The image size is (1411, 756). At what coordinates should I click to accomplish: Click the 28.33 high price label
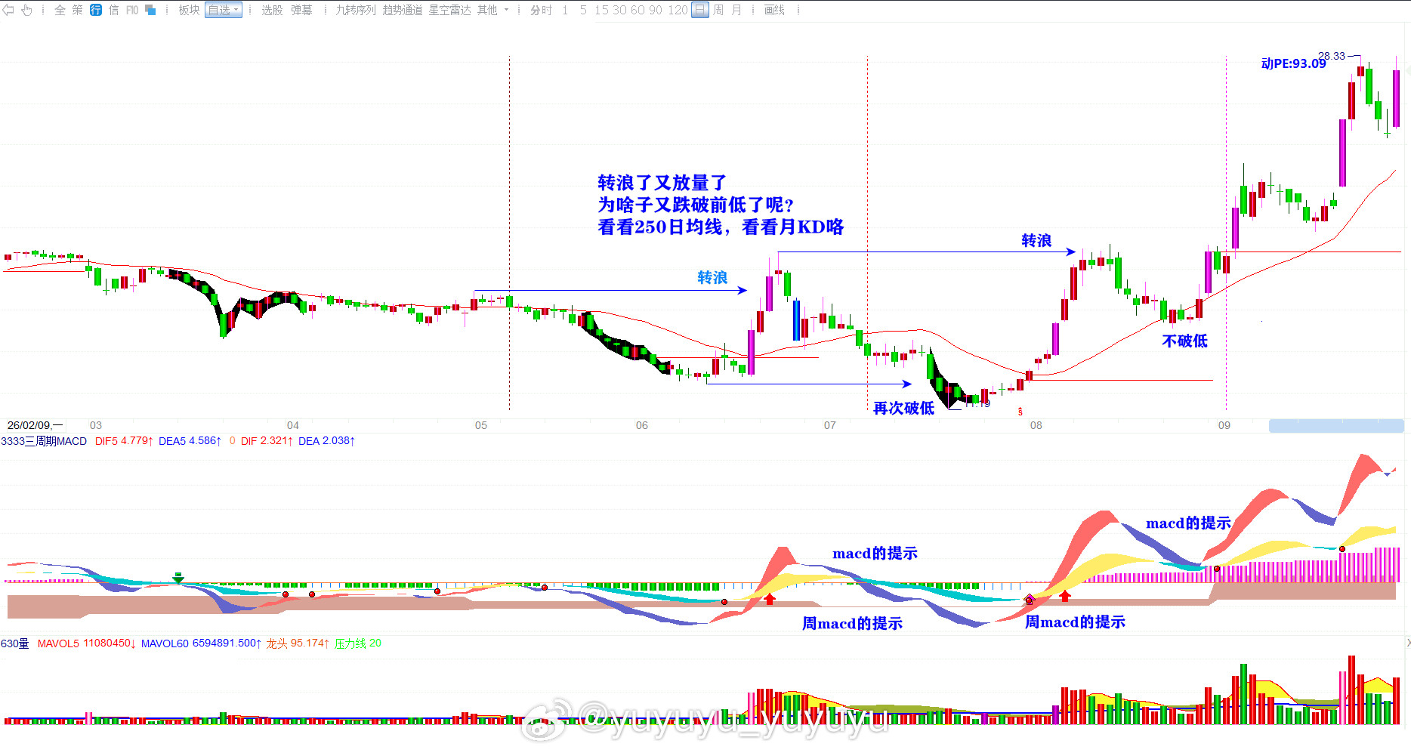[1332, 56]
